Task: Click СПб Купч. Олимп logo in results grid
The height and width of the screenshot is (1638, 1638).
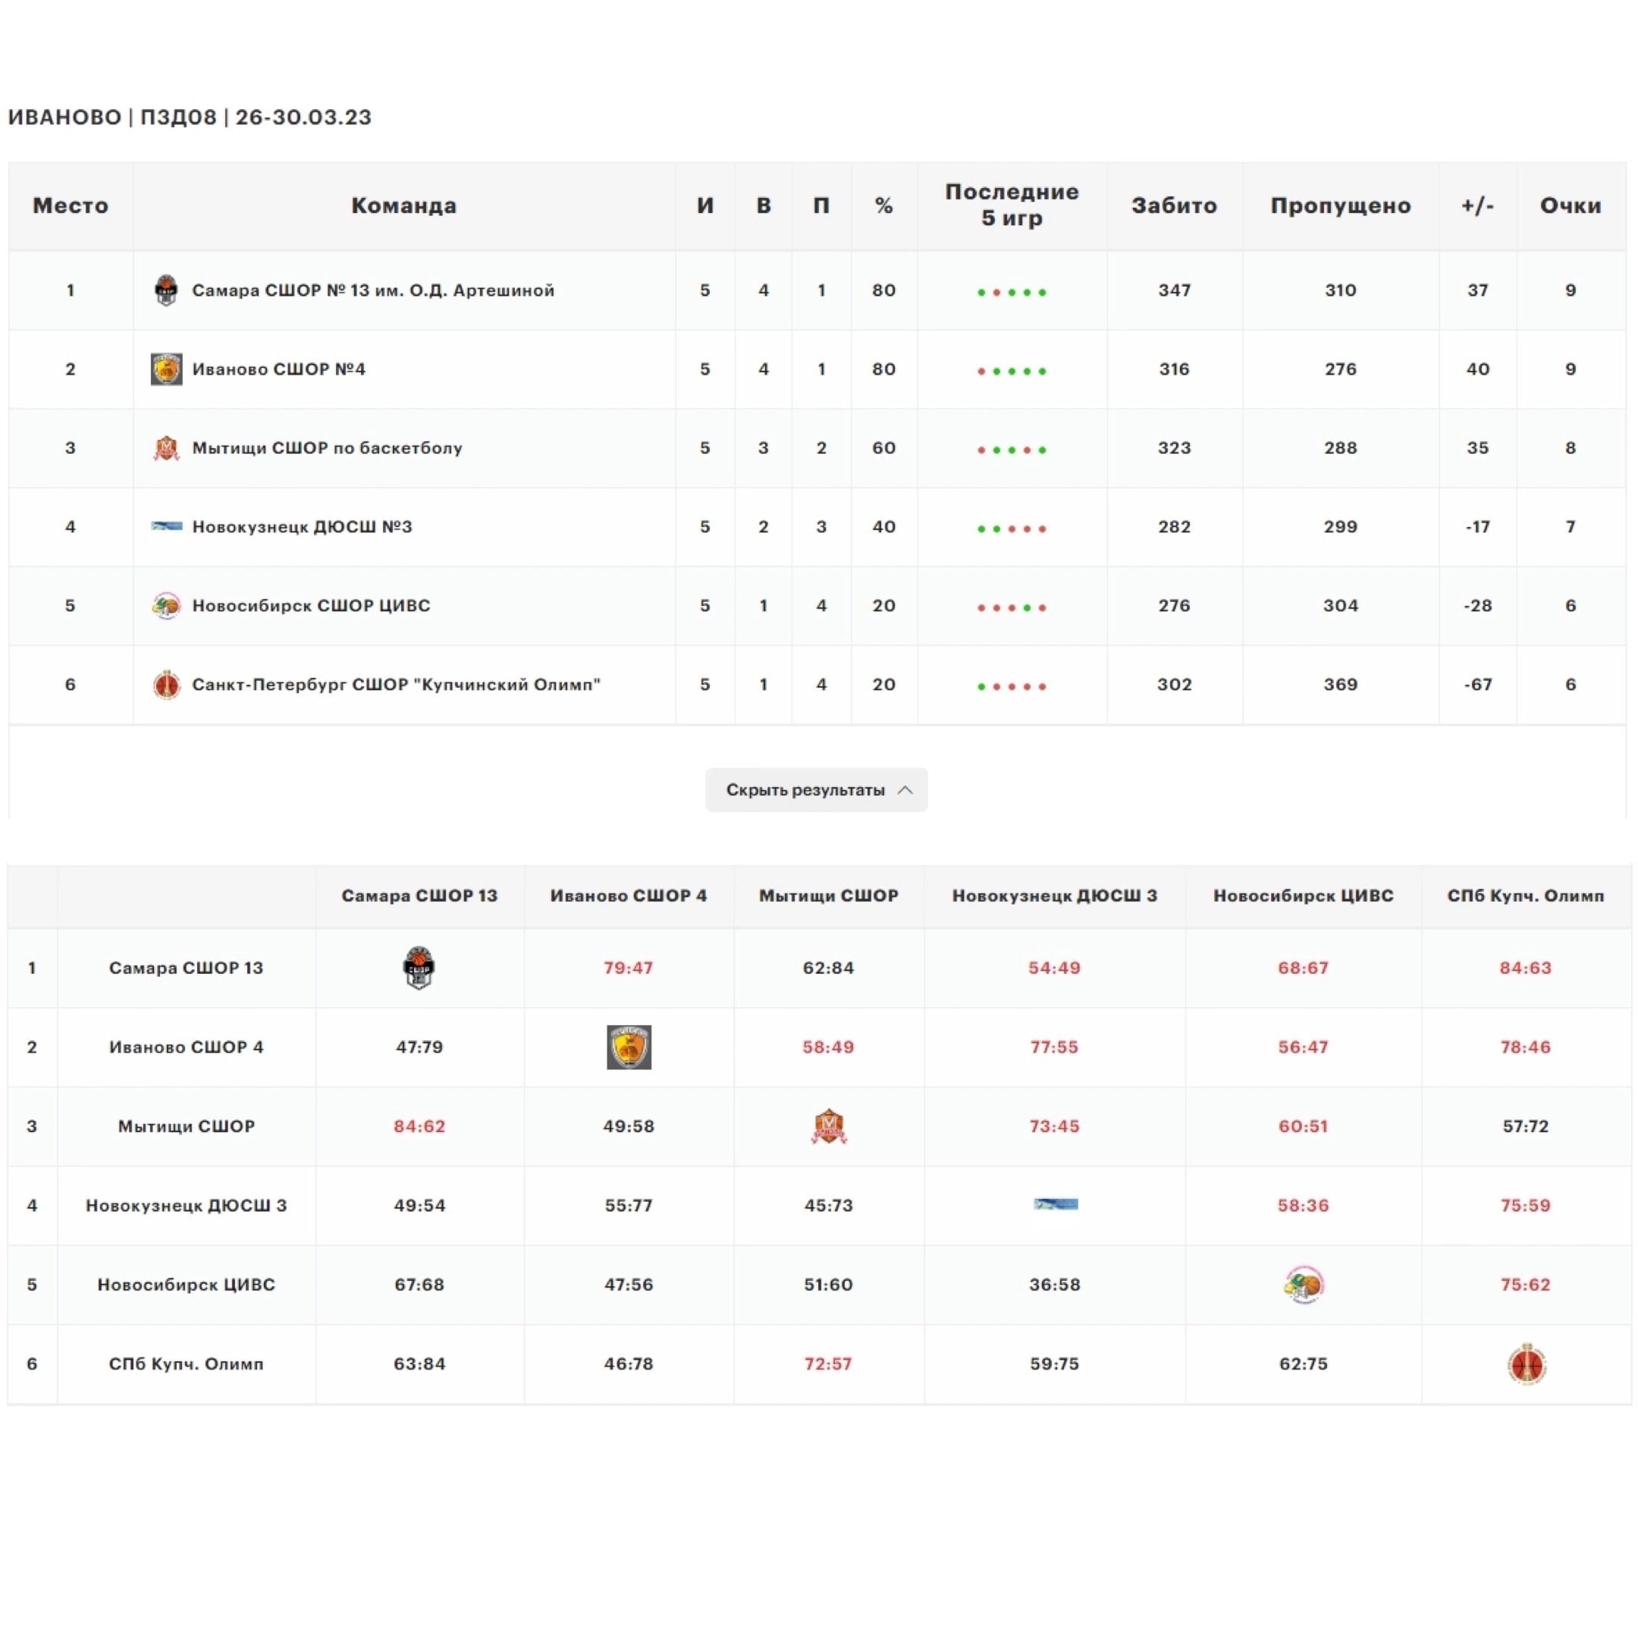Action: pos(1527,1364)
